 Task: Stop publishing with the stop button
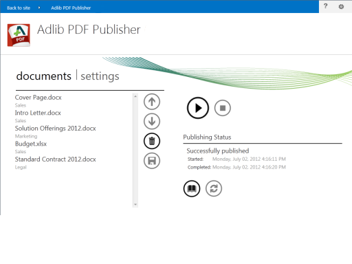pos(223,108)
